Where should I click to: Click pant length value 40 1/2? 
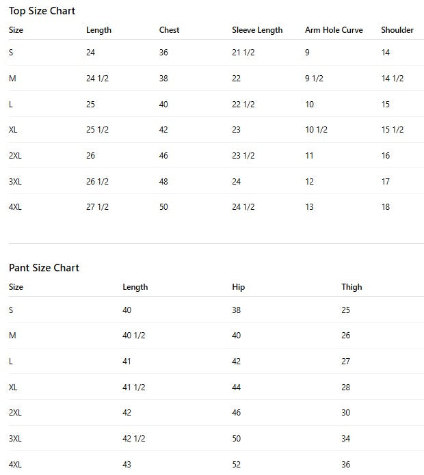134,336
